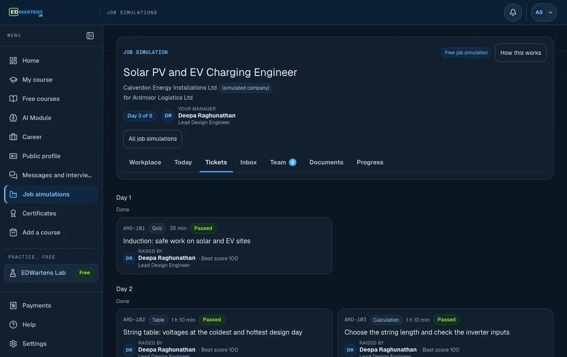Click the EDWartens UK logo
This screenshot has height=357, width=567.
(26, 12)
